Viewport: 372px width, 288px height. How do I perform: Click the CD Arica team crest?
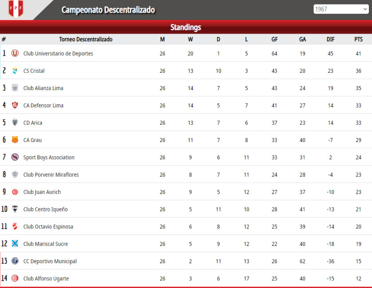point(15,122)
